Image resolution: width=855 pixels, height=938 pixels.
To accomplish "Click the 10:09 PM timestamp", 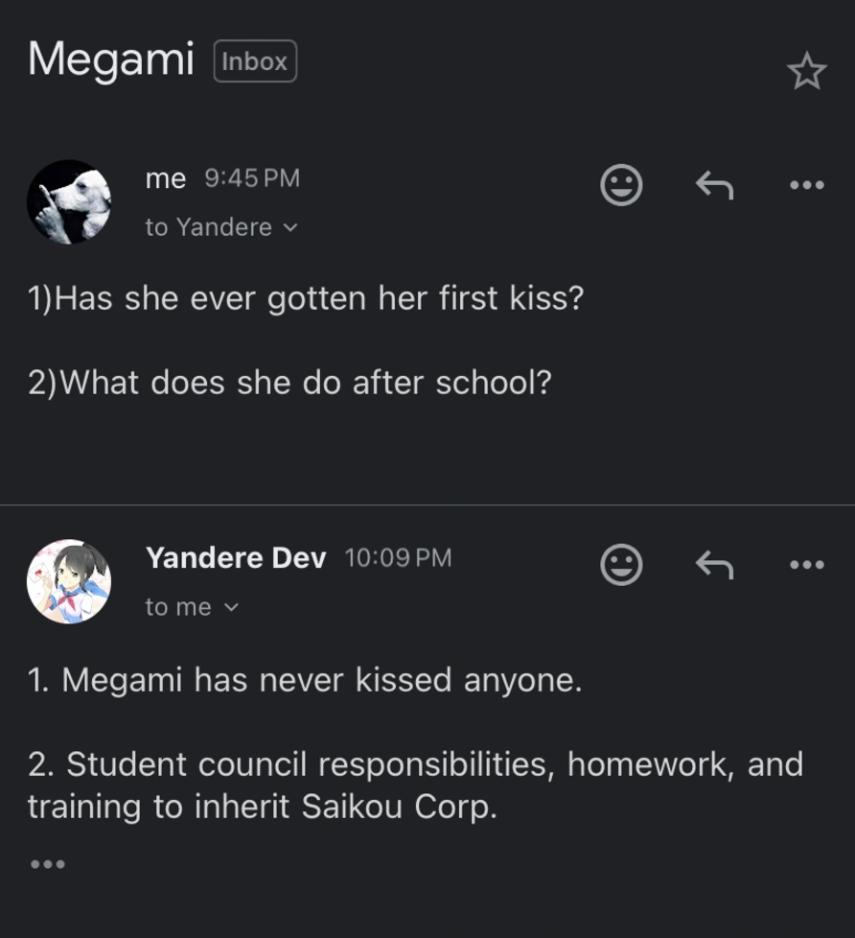I will (398, 558).
